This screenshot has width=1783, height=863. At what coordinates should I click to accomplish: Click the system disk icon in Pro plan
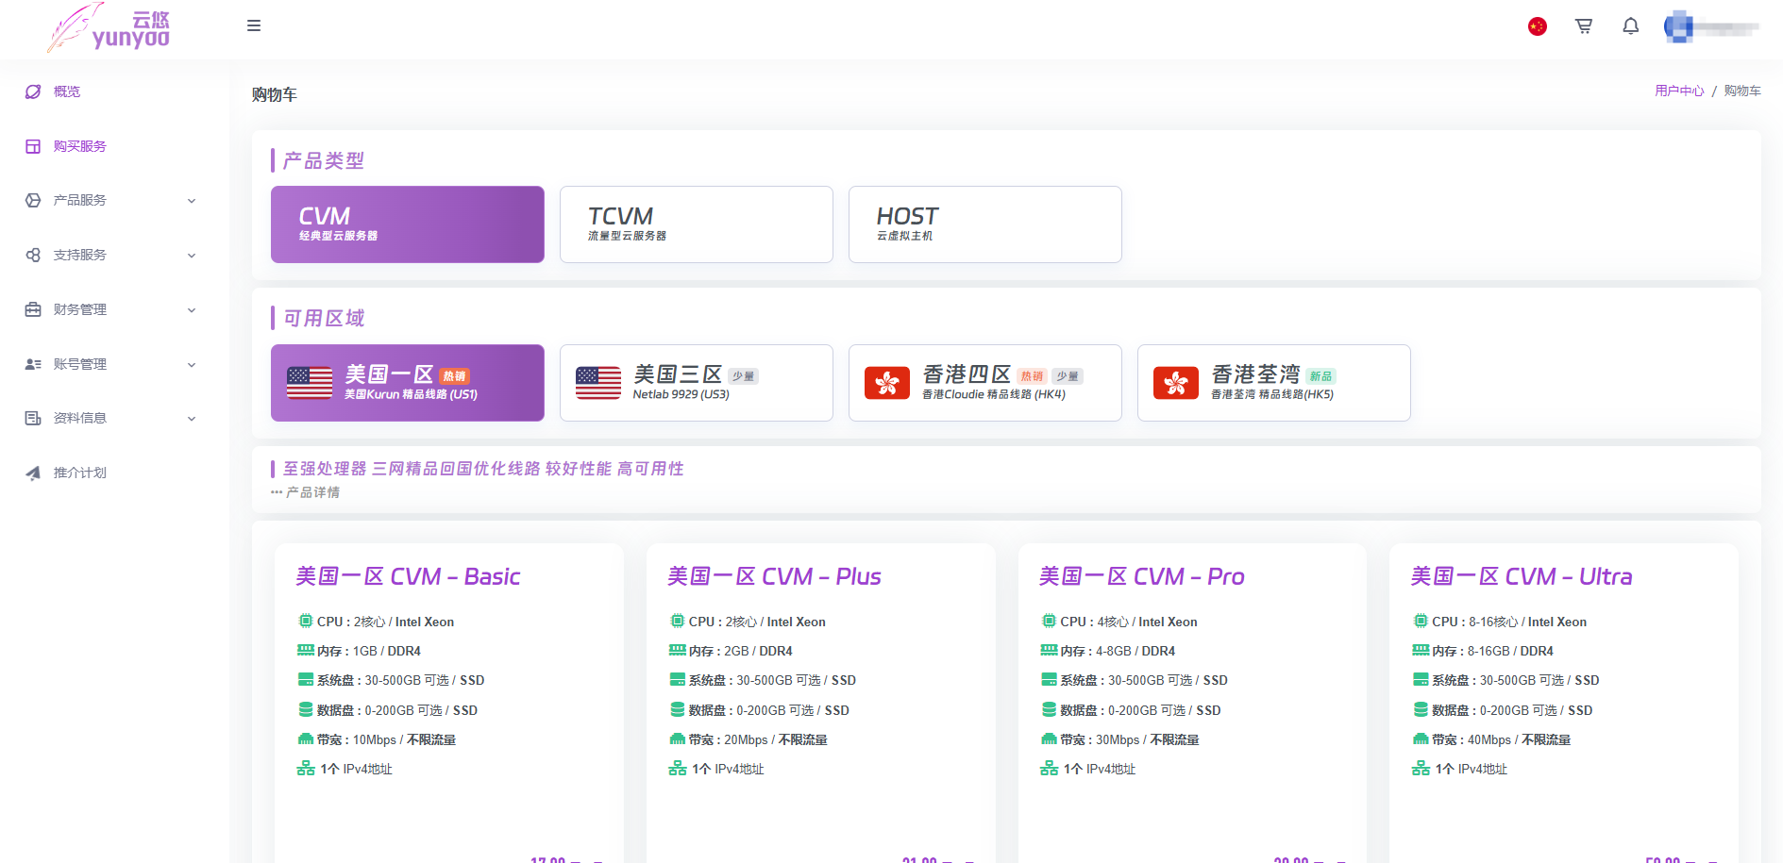click(x=1049, y=679)
